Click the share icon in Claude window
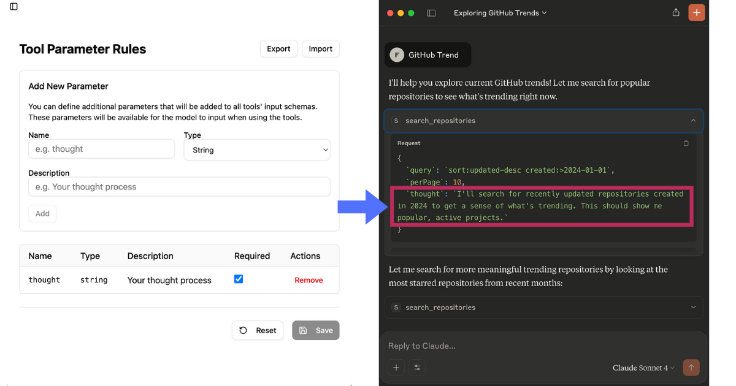This screenshot has height=386, width=736. (x=676, y=12)
